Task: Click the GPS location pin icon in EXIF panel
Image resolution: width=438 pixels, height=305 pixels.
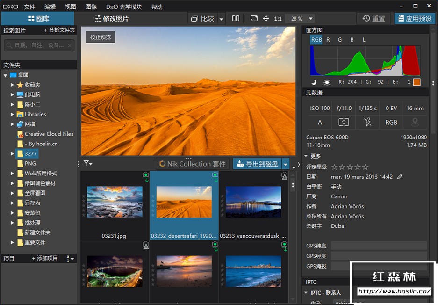Action: (x=415, y=122)
